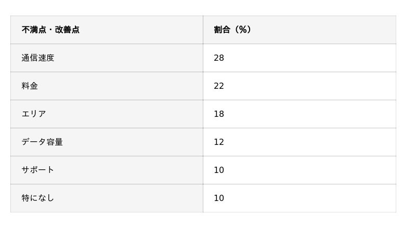The width and height of the screenshot is (416, 228).
Task: Click the border line below the header row
Action: click(203, 44)
